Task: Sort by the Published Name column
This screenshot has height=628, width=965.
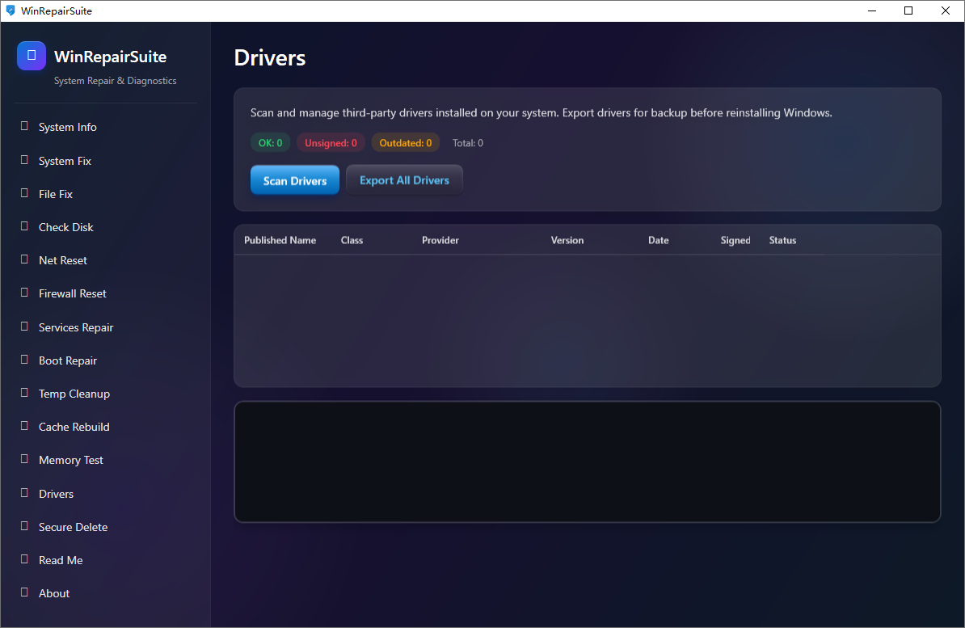Action: [x=280, y=240]
